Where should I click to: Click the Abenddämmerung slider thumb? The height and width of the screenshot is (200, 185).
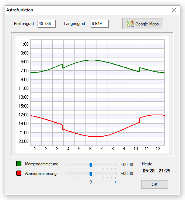click(x=91, y=174)
